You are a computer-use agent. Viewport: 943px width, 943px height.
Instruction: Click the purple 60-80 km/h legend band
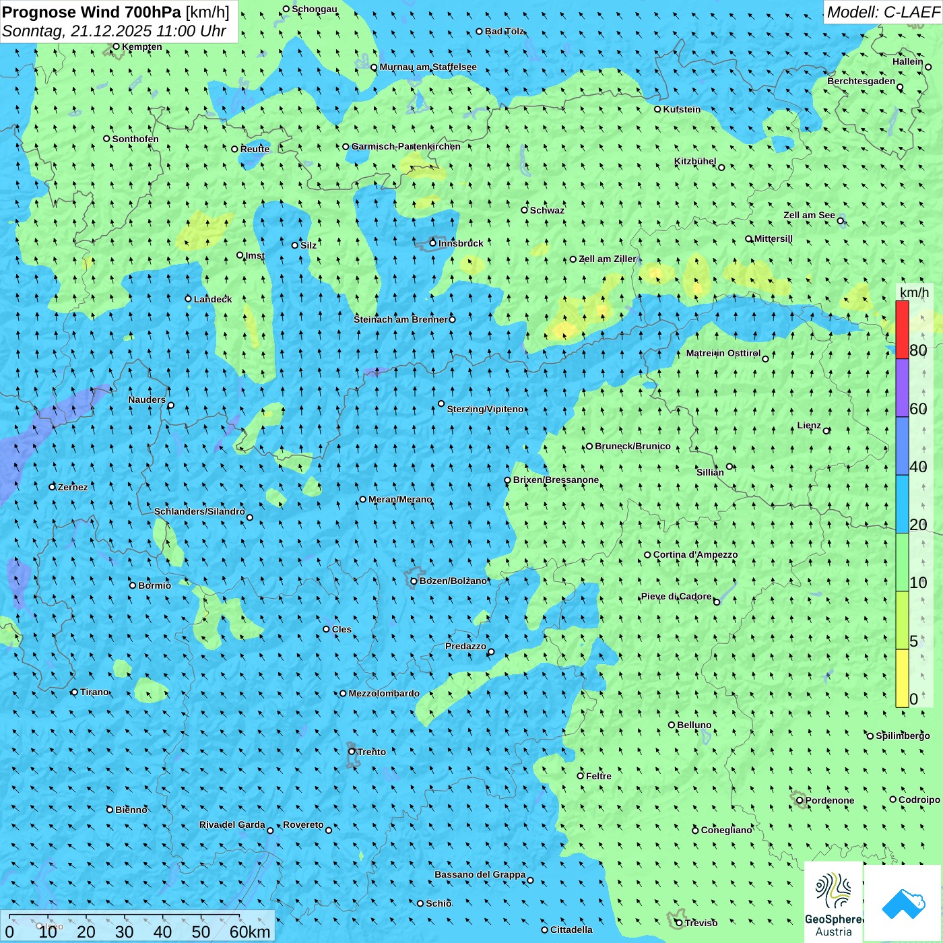pyautogui.click(x=902, y=387)
